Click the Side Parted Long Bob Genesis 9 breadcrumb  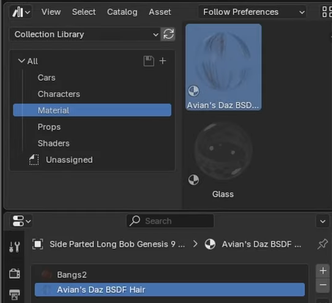pyautogui.click(x=109, y=244)
